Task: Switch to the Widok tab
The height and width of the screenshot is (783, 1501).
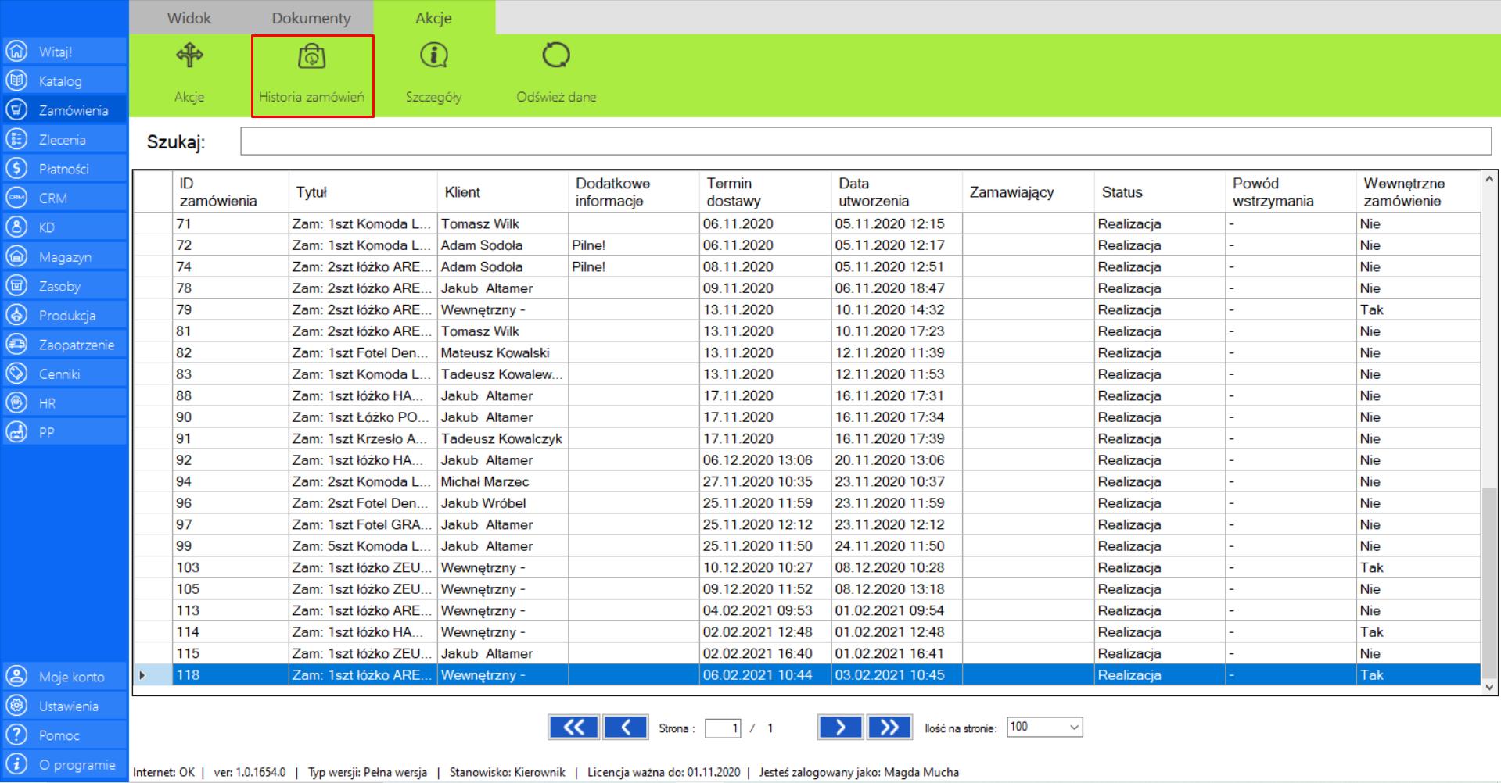Action: pyautogui.click(x=189, y=18)
